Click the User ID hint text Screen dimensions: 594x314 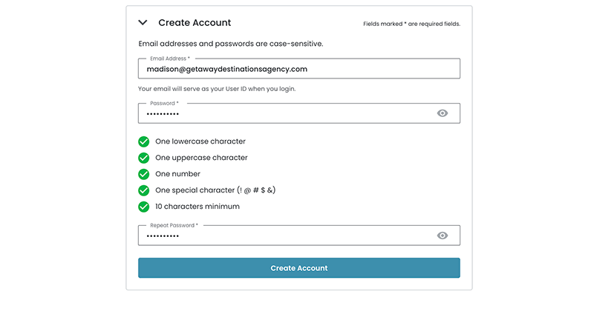click(223, 89)
